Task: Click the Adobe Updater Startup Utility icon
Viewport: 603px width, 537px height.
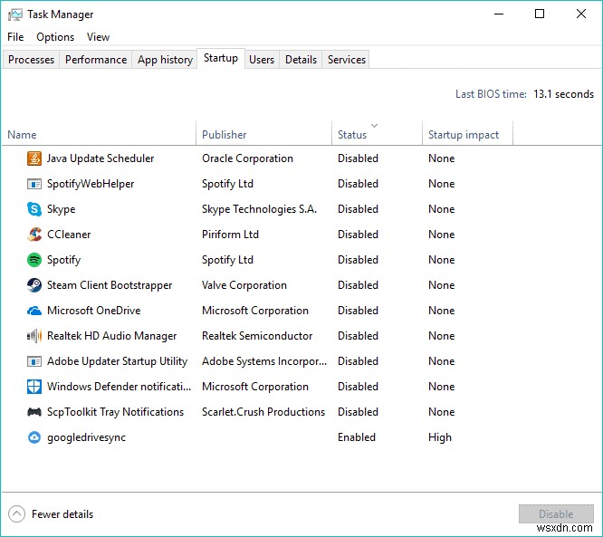Action: [x=34, y=361]
